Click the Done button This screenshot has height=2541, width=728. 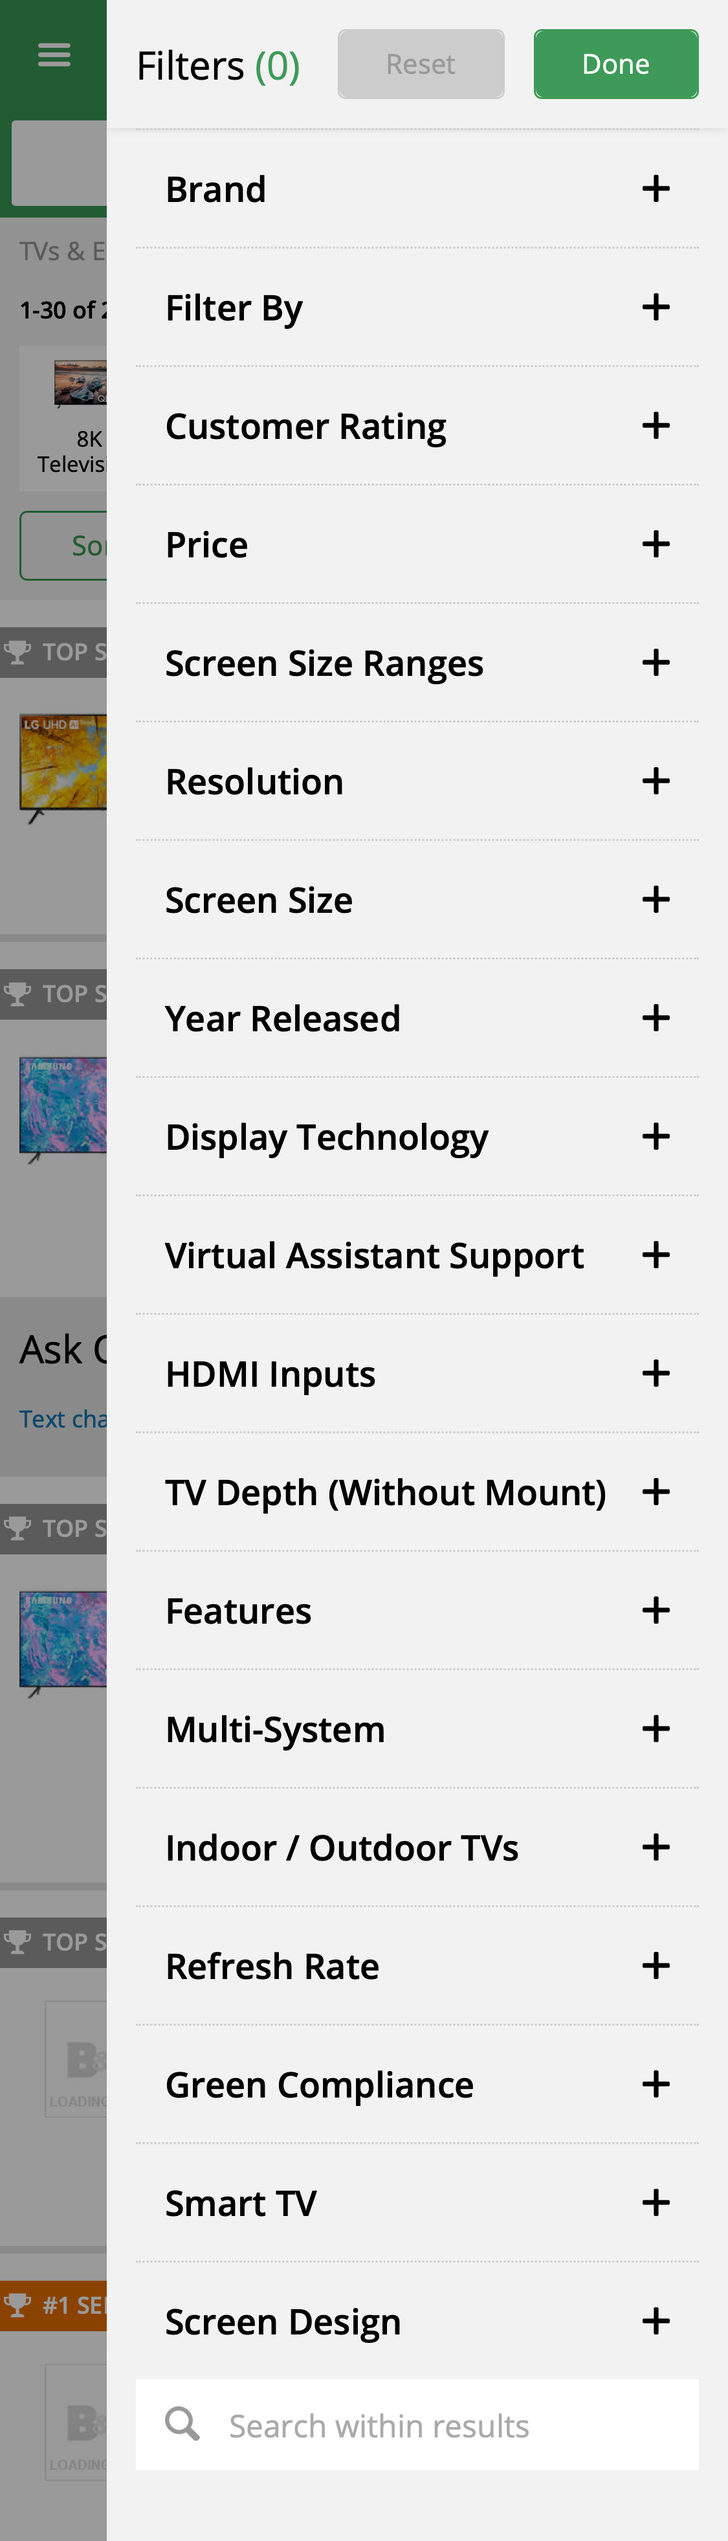tap(615, 63)
